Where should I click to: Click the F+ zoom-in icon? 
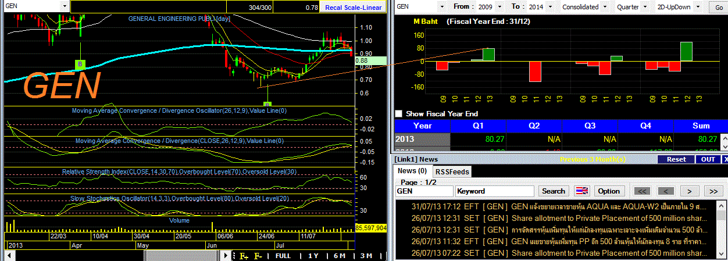pyautogui.click(x=244, y=256)
